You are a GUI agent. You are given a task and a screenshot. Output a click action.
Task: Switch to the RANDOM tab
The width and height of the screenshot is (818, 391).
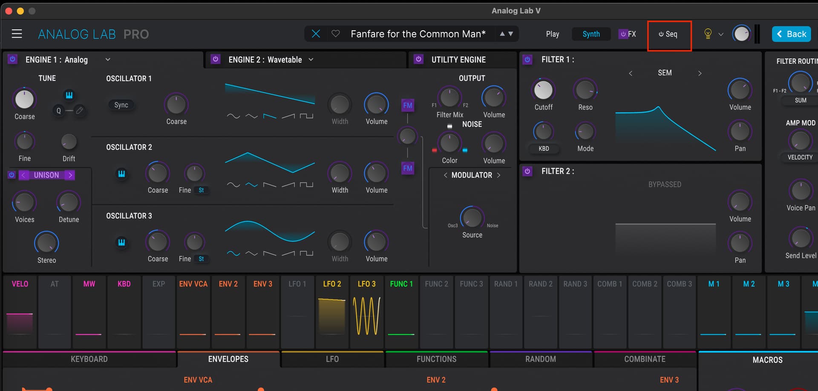541,359
